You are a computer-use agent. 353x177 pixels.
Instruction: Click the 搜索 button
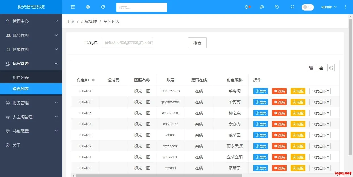(197, 43)
